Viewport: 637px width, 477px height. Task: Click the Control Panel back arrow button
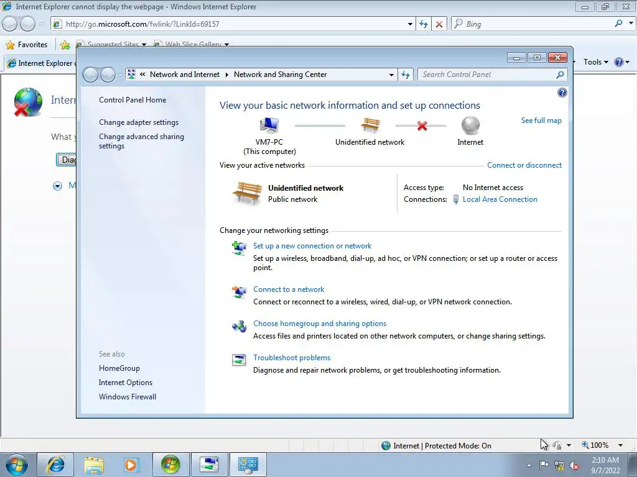[x=90, y=75]
